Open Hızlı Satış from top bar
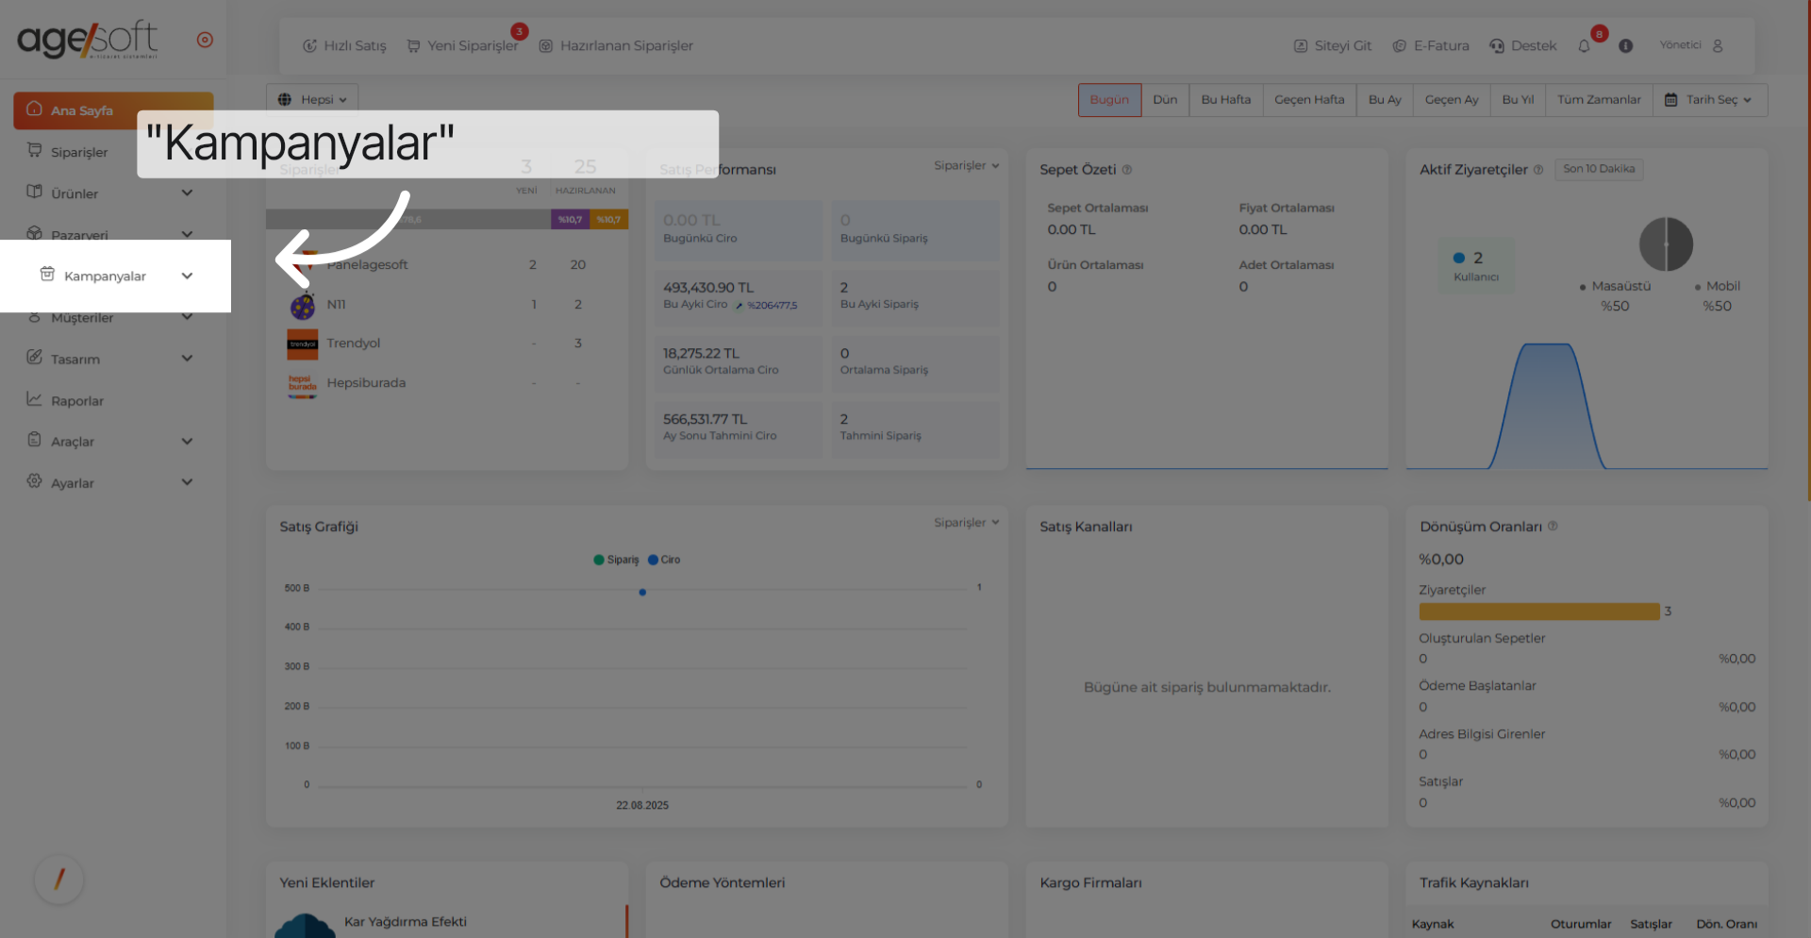This screenshot has width=1811, height=938. coord(344,45)
